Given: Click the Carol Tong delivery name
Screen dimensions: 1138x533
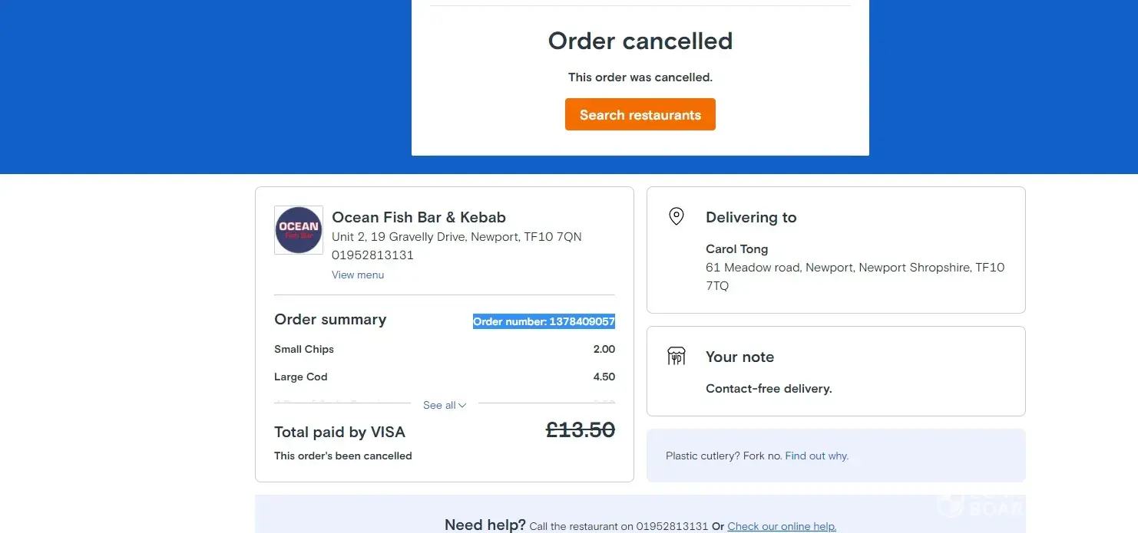Looking at the screenshot, I should tap(736, 248).
